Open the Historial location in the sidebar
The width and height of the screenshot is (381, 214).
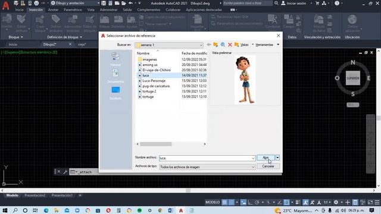click(115, 59)
